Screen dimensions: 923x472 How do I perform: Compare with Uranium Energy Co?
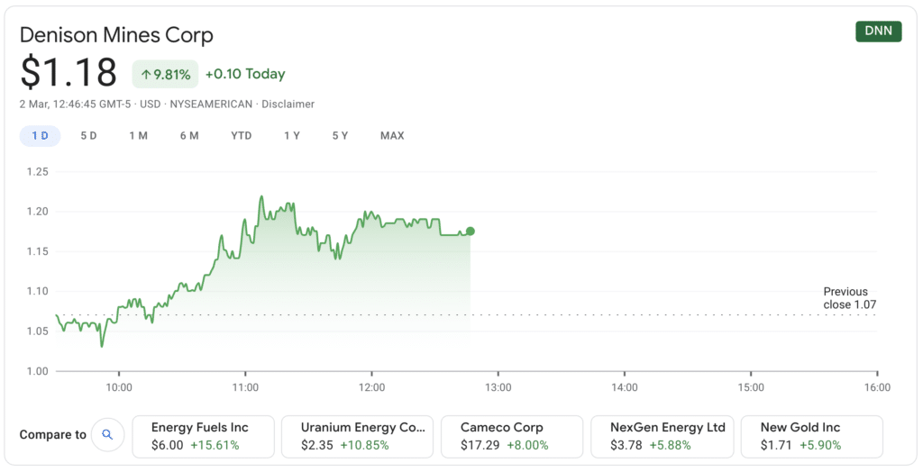pyautogui.click(x=357, y=437)
